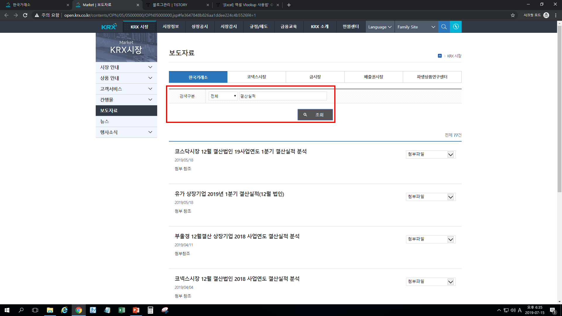Open PowerPoint from the taskbar
This screenshot has height=316, width=562.
[x=136, y=310]
